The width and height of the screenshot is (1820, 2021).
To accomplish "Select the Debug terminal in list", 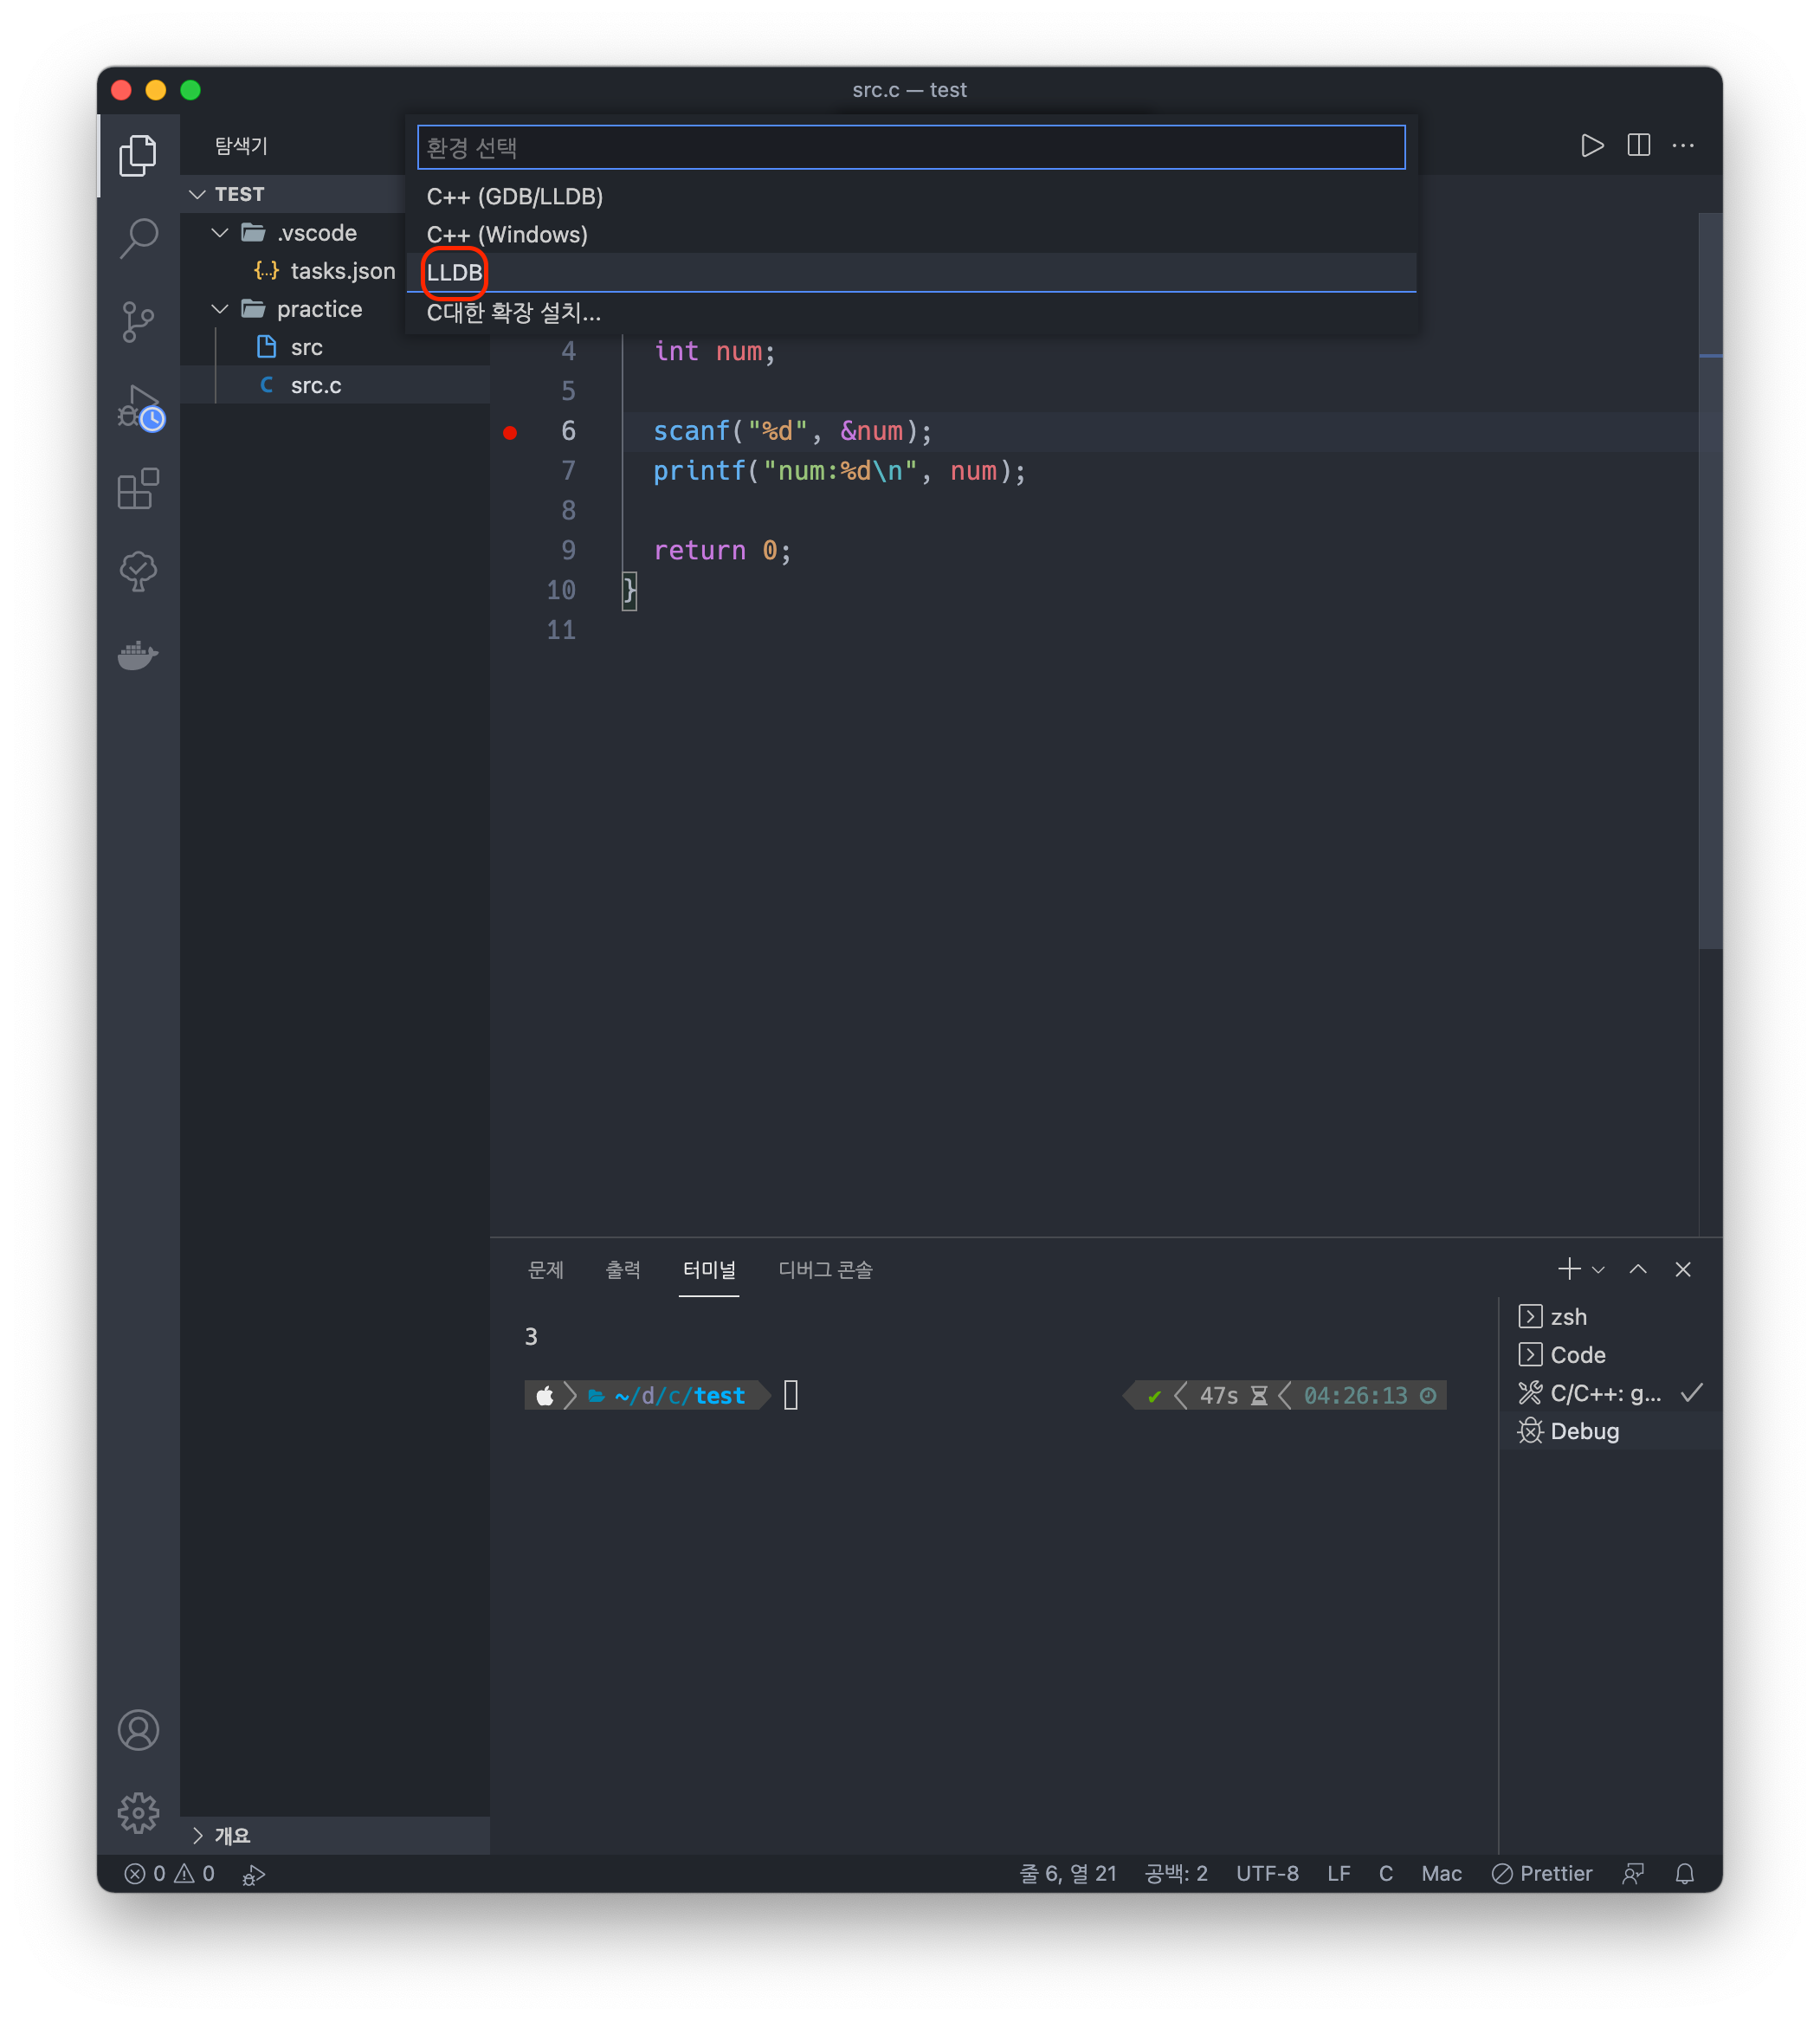I will click(1584, 1431).
